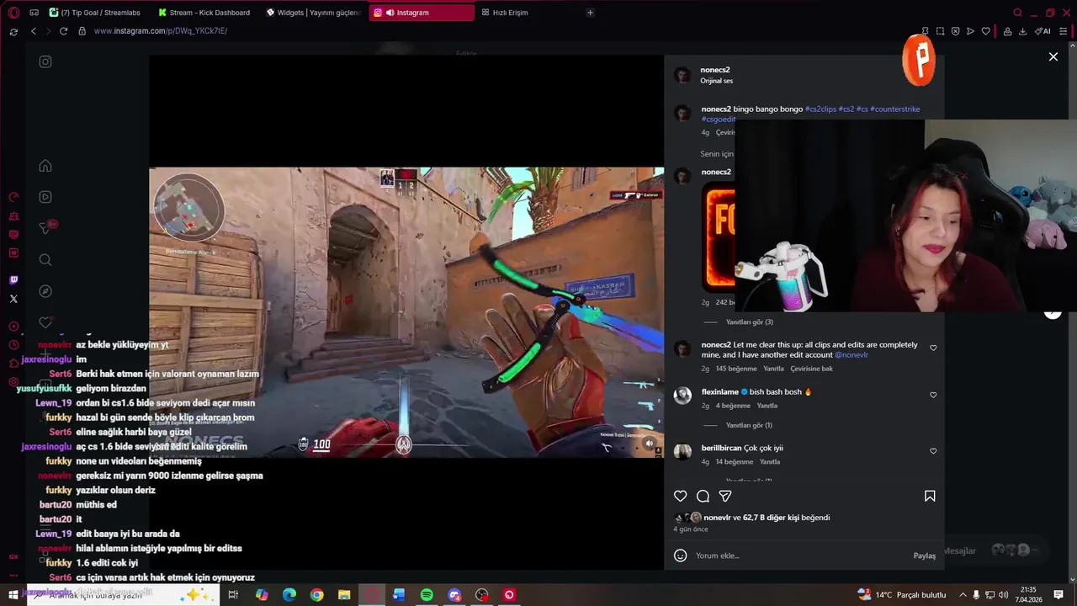Like the post with heart icon
This screenshot has height=606, width=1077.
pos(681,496)
